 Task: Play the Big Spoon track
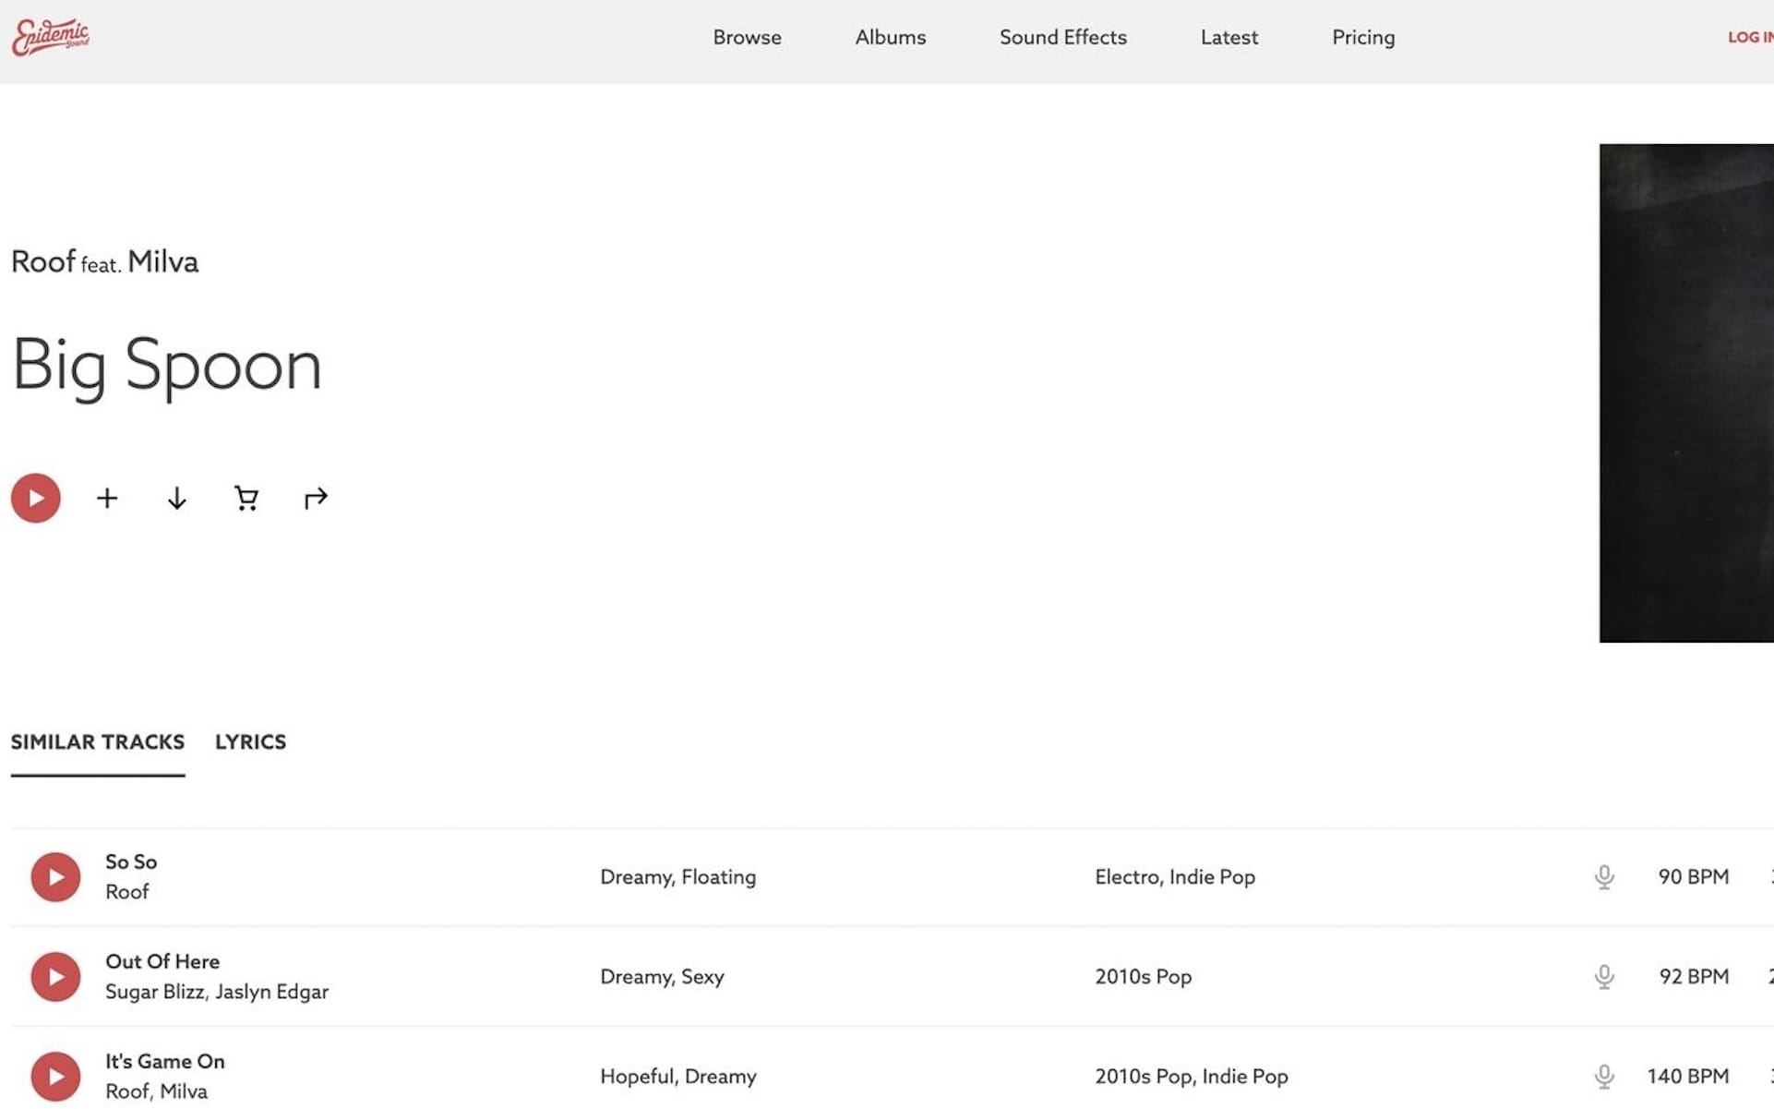(x=36, y=499)
